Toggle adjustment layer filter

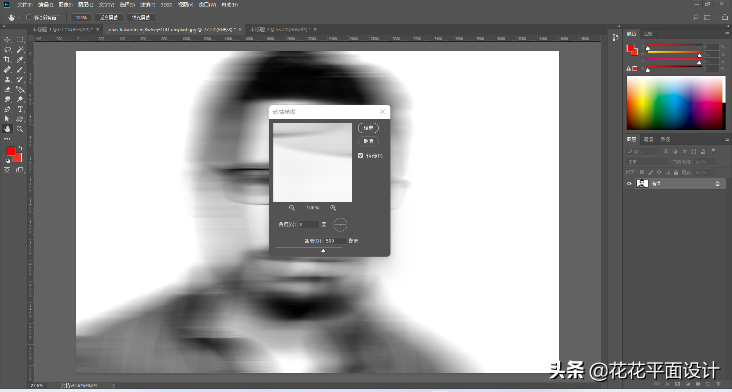[x=675, y=151]
